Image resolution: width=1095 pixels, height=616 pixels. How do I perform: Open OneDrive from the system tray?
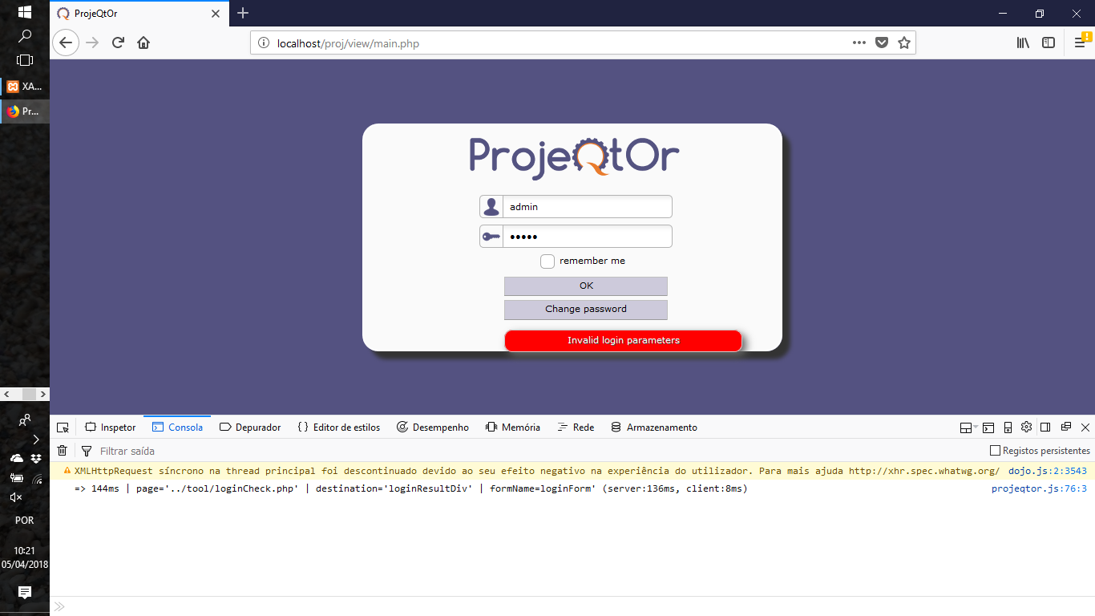pos(16,458)
